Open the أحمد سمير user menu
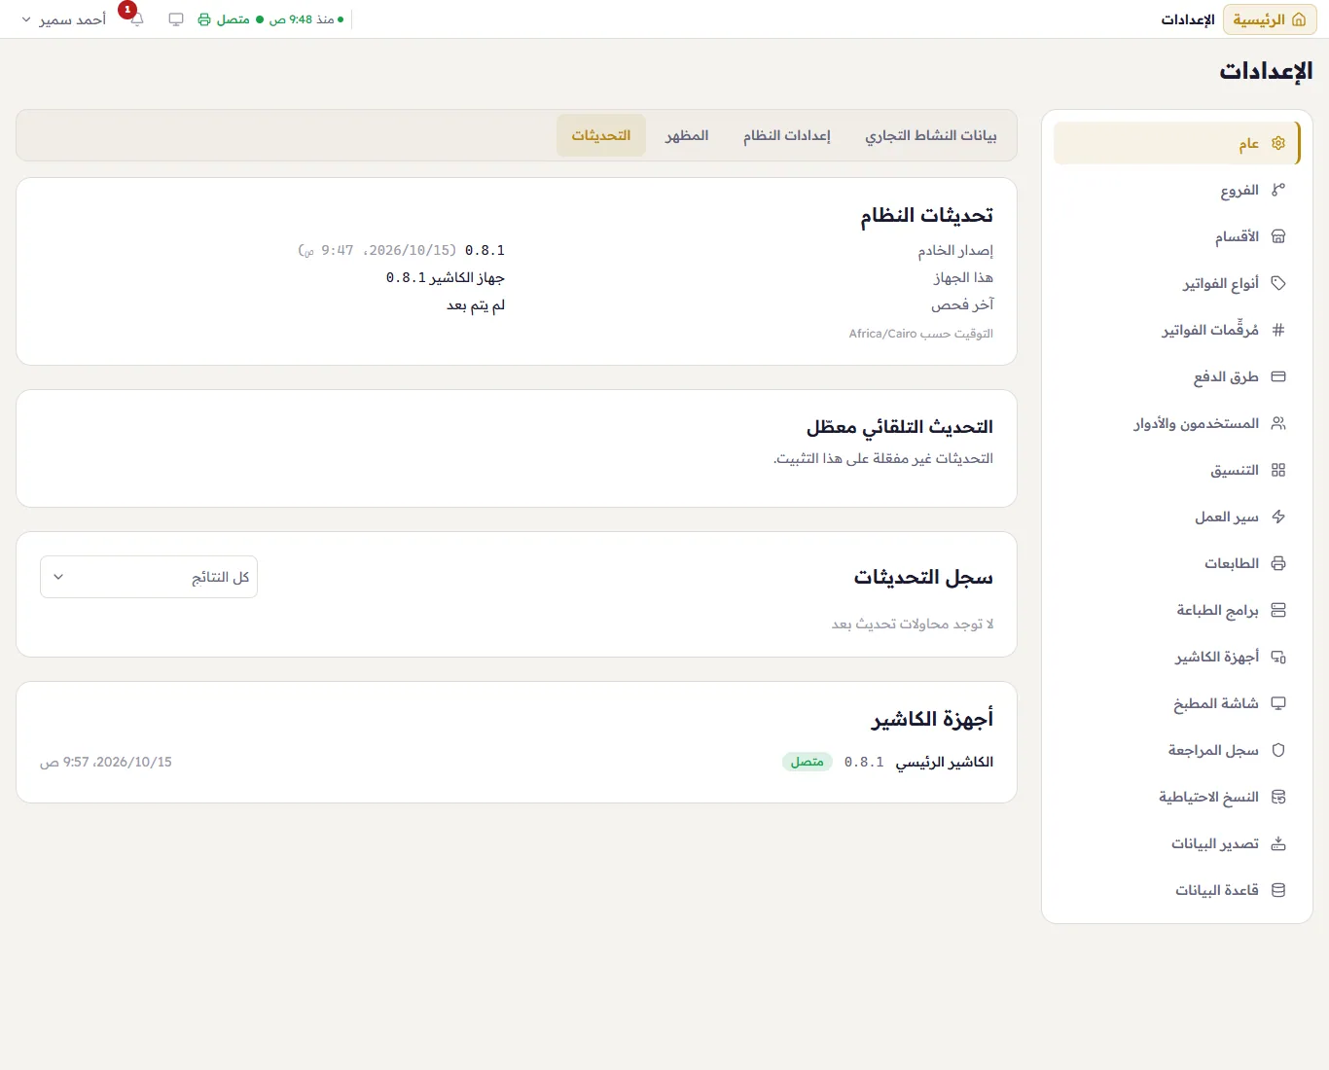Viewport: 1329px width, 1070px height. (63, 19)
